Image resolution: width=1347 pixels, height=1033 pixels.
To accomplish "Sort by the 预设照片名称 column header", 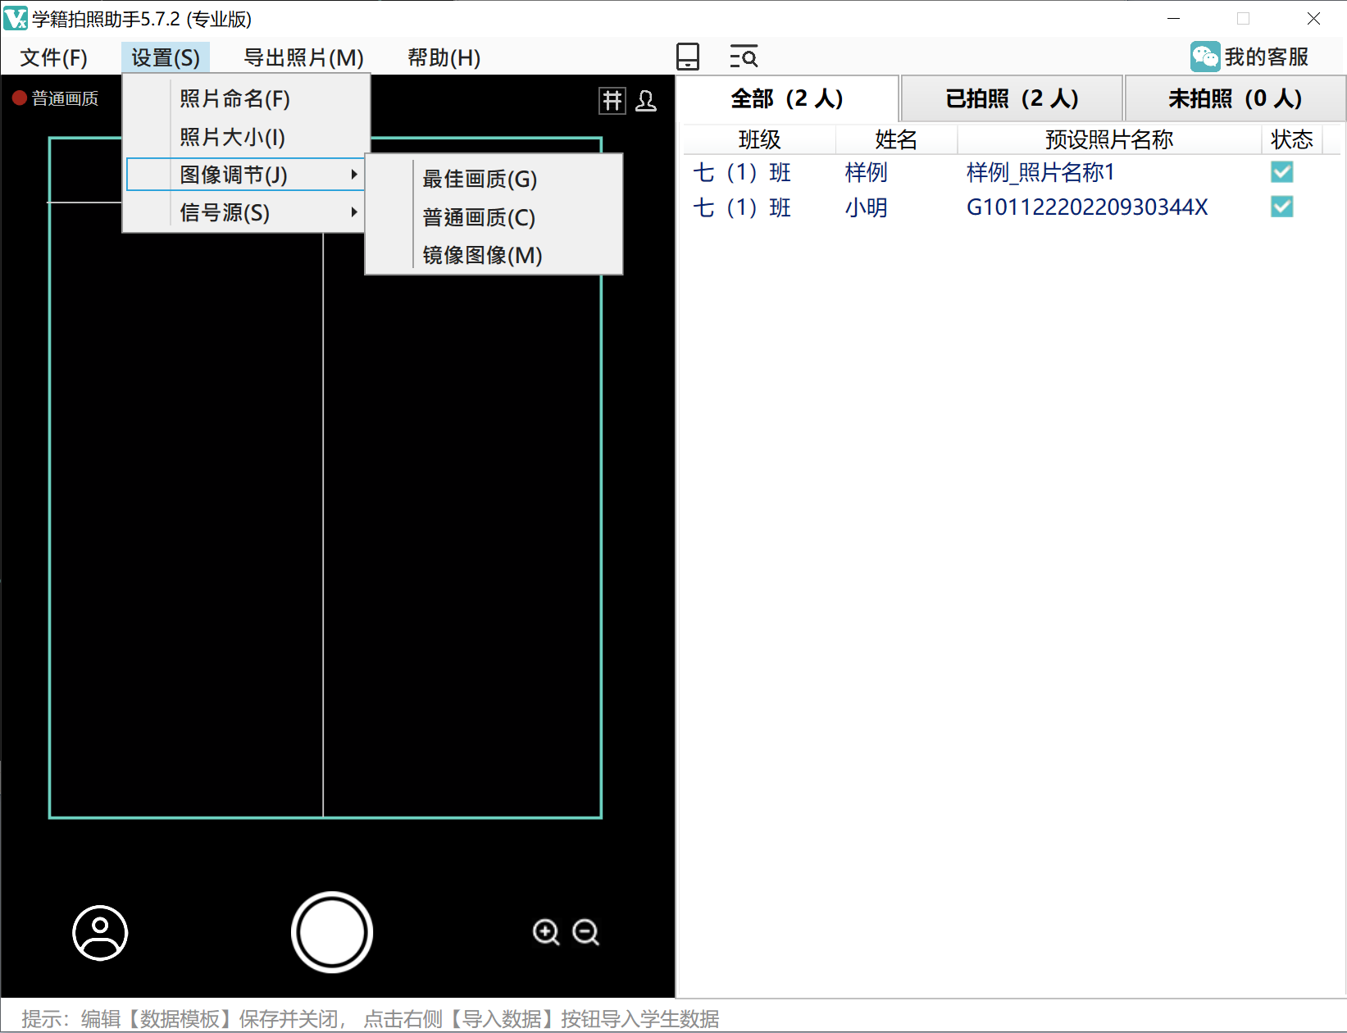I will coord(1109,139).
